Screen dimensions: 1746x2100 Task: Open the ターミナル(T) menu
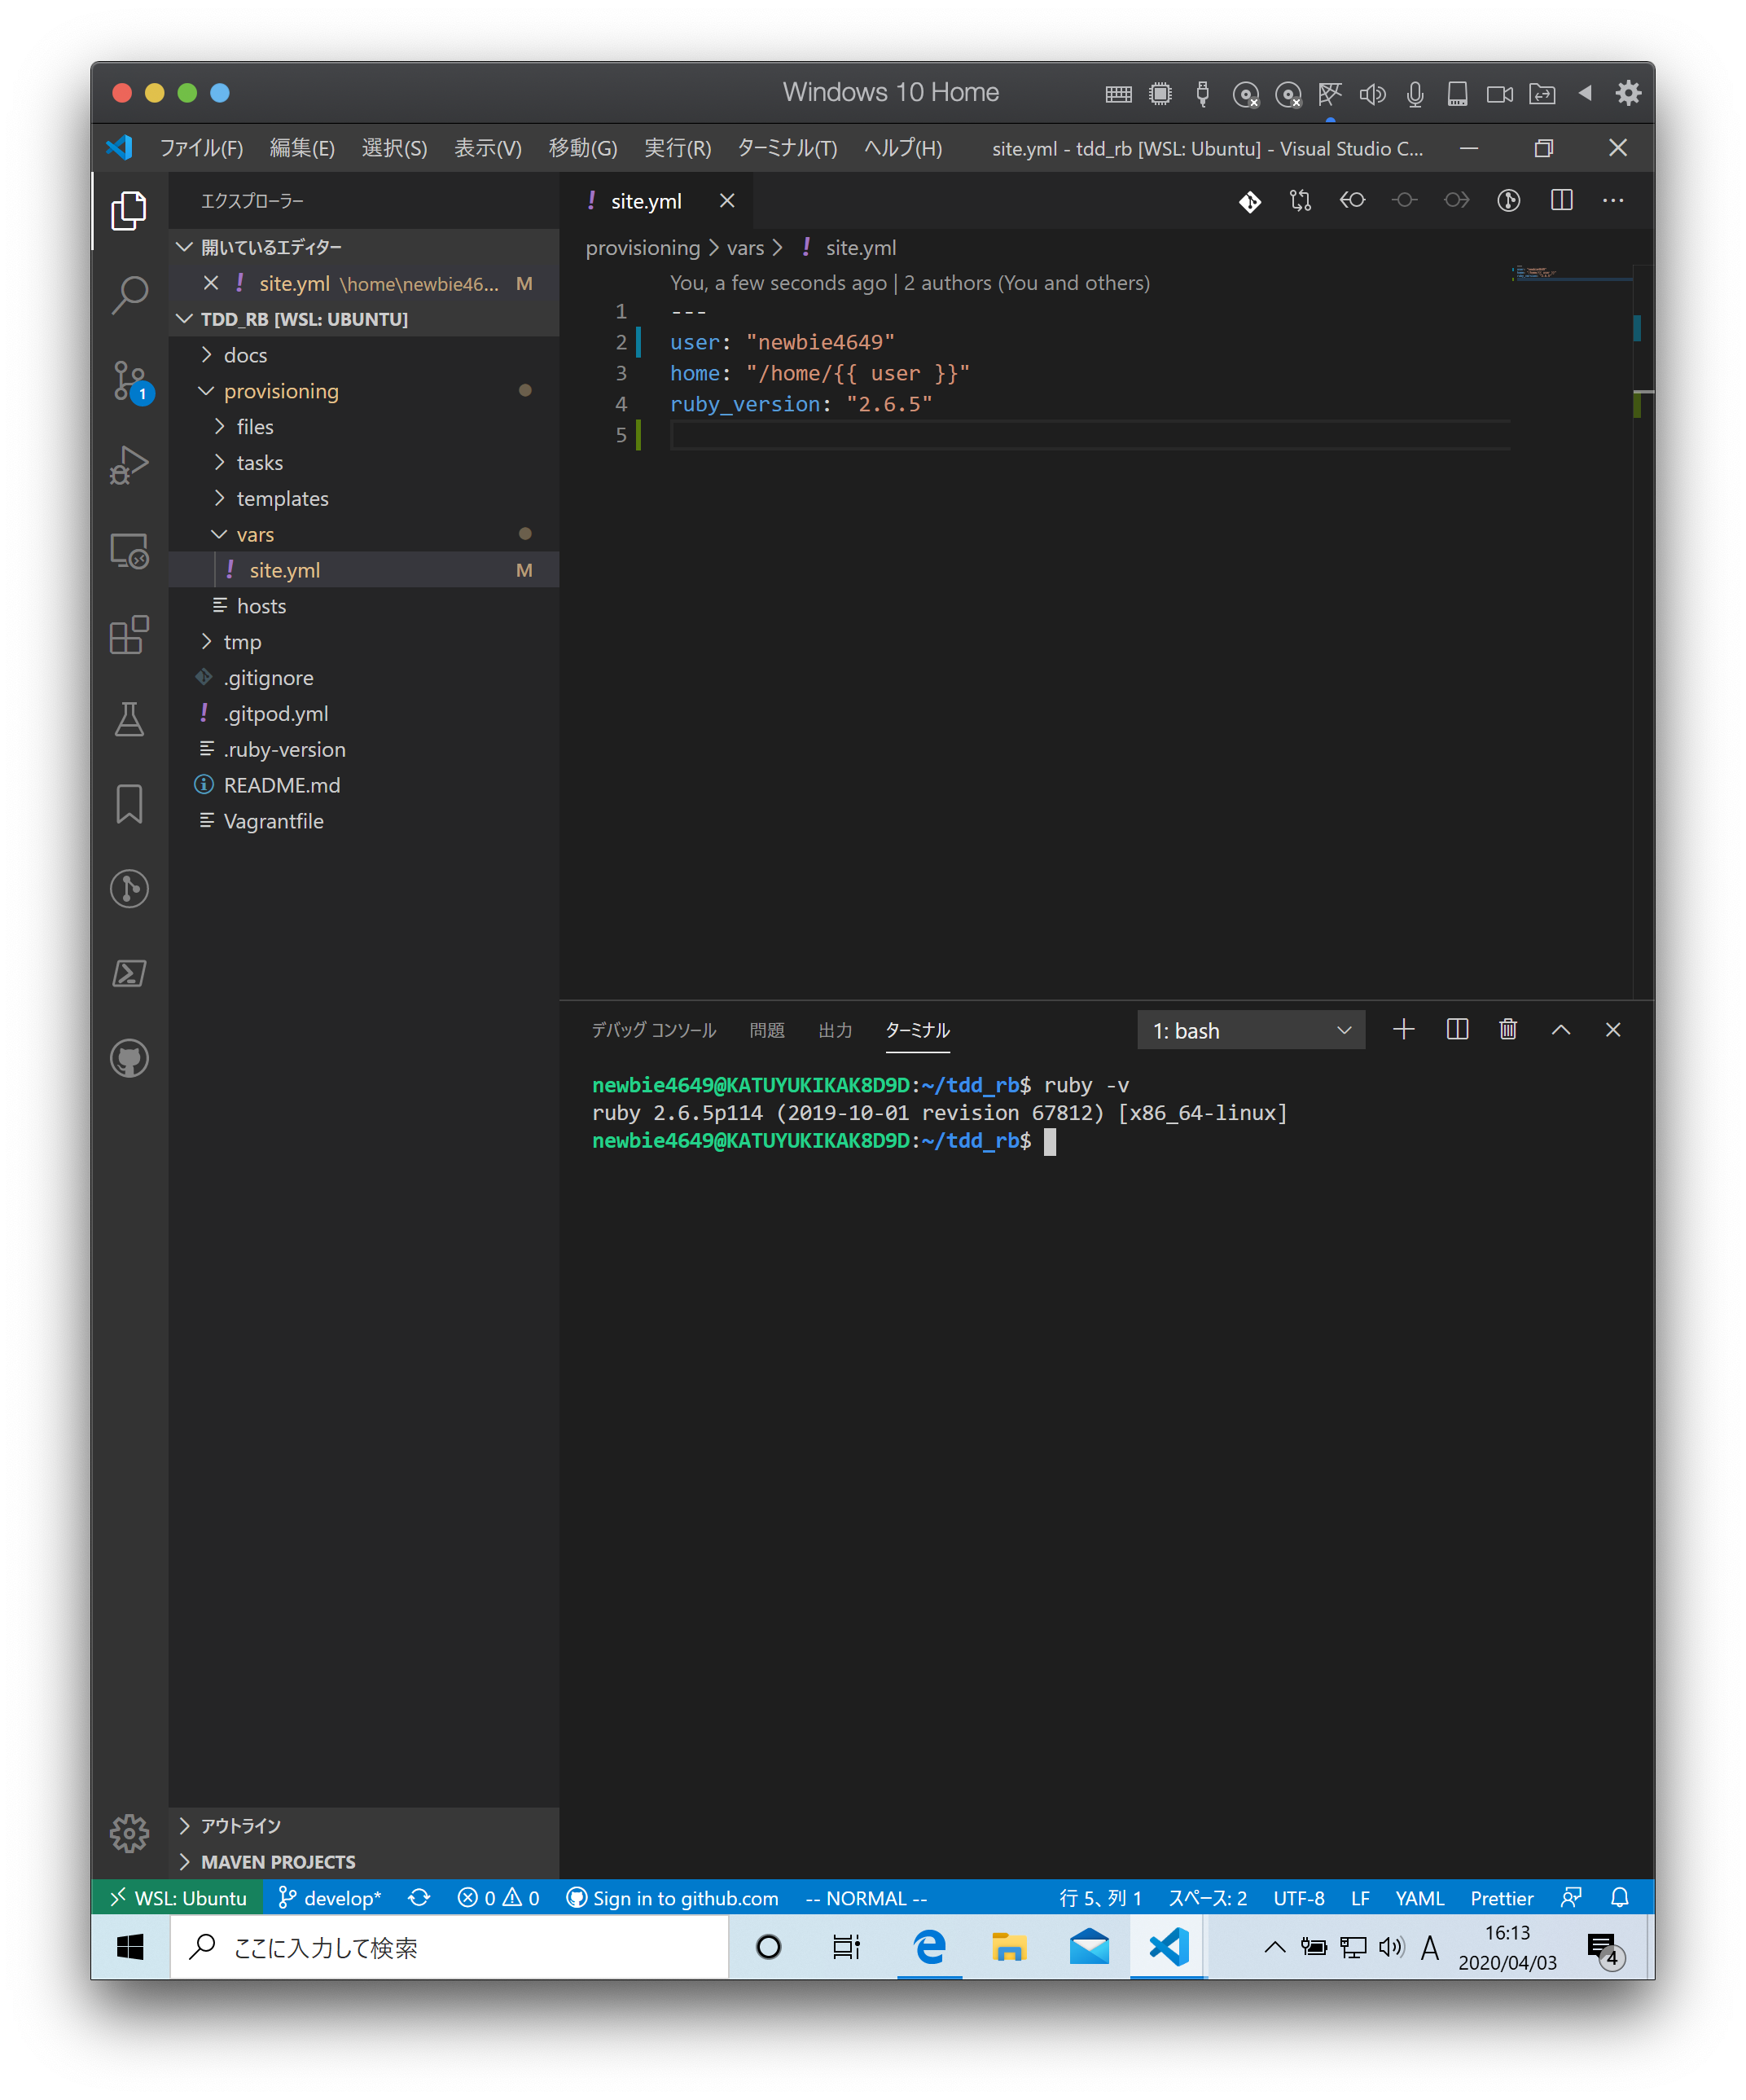point(786,148)
